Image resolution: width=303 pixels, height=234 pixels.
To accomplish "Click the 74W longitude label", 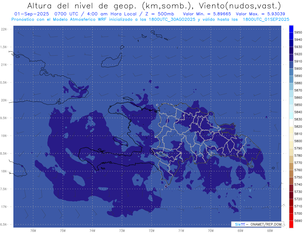I will click(92, 231).
